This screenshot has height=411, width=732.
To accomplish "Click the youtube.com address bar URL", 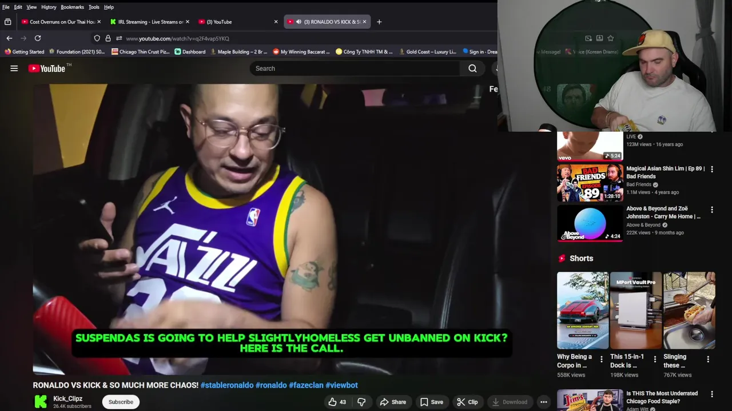I will pos(177,38).
